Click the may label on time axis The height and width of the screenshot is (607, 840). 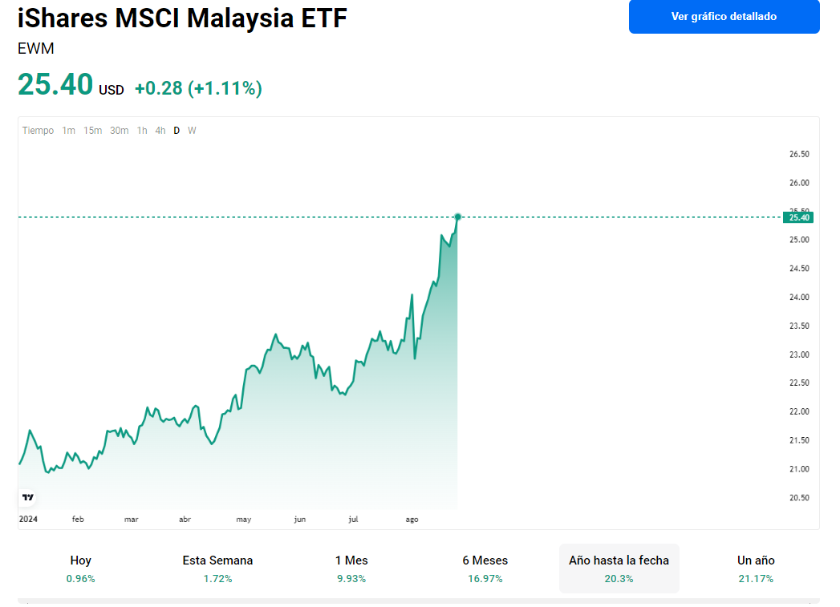tap(244, 520)
